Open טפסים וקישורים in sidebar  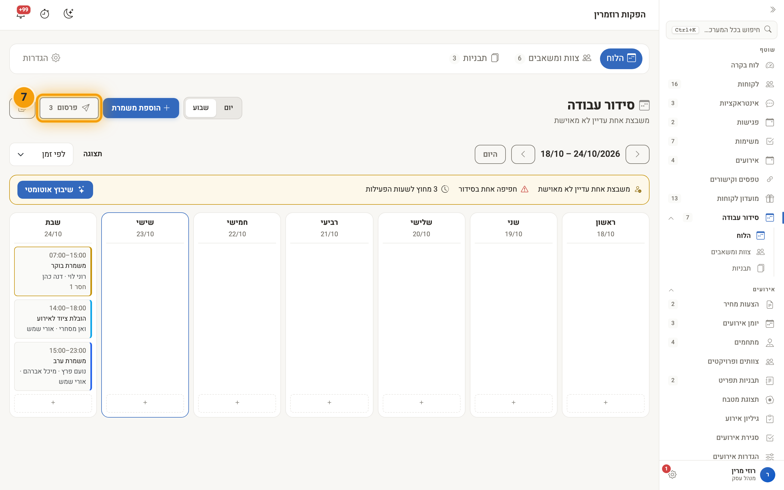point(721,179)
